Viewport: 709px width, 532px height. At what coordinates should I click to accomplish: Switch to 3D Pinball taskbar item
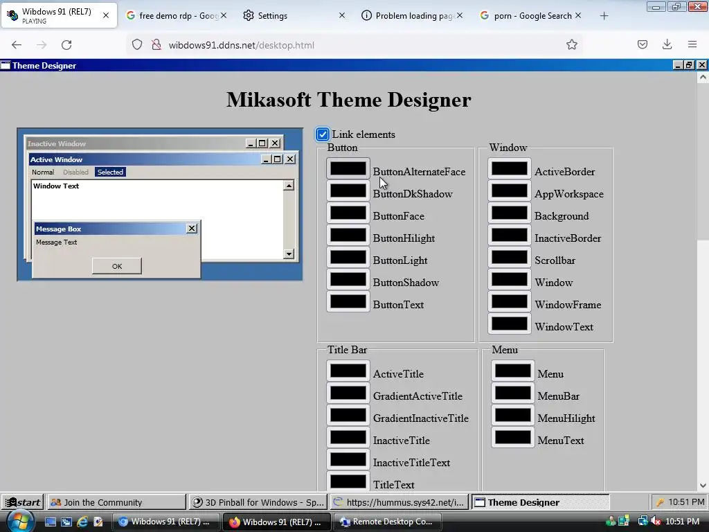(x=258, y=502)
